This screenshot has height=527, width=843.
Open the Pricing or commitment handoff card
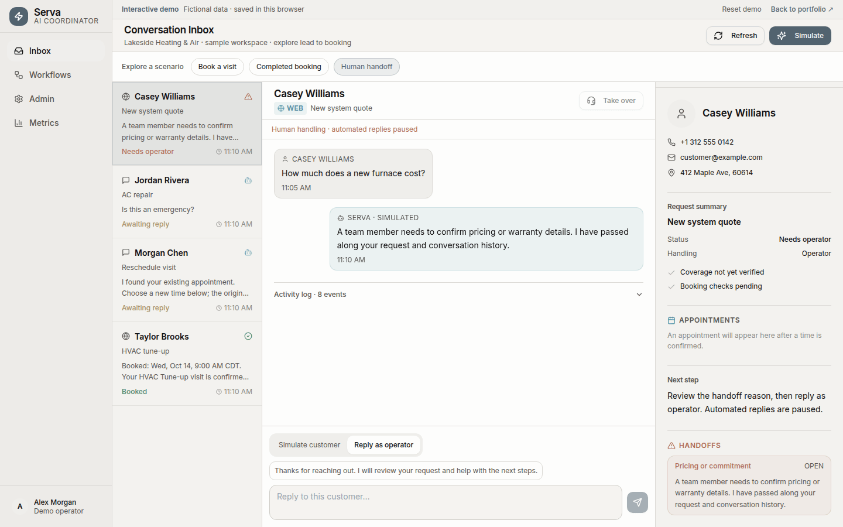click(x=749, y=485)
